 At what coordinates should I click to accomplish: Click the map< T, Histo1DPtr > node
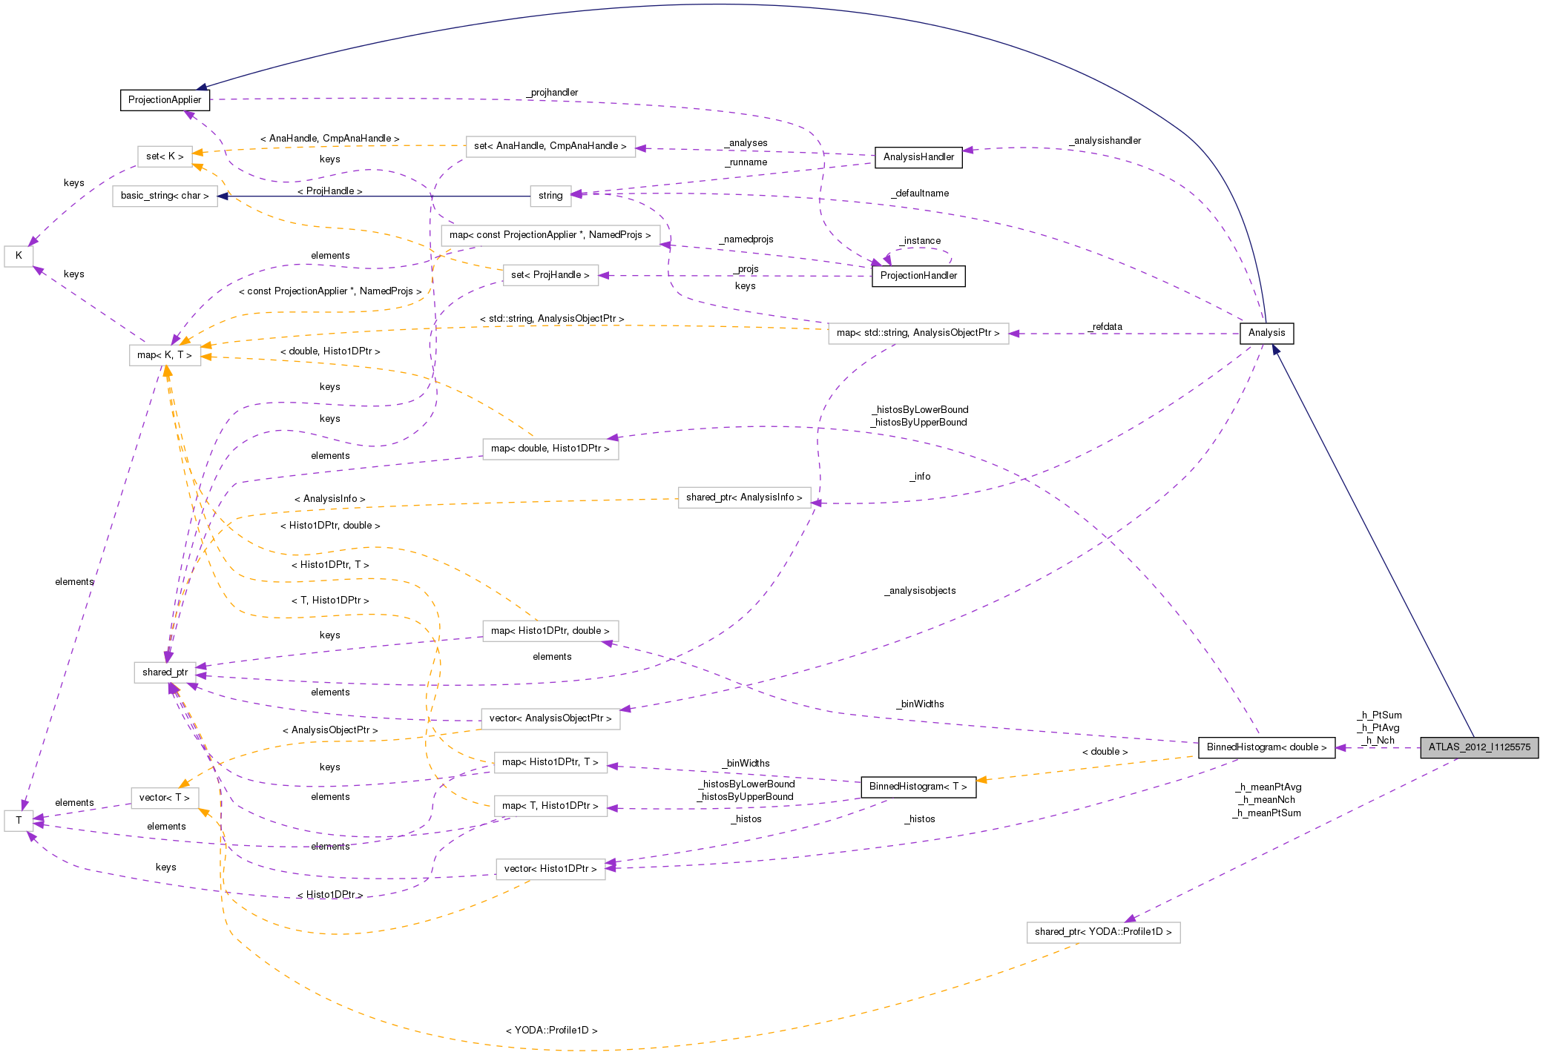click(550, 806)
